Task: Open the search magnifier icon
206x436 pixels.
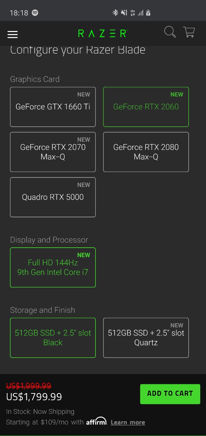Action: (x=170, y=32)
